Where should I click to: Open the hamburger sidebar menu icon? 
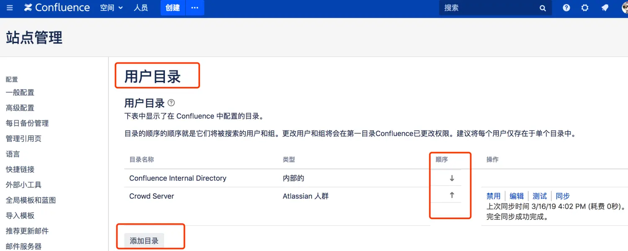(x=10, y=8)
